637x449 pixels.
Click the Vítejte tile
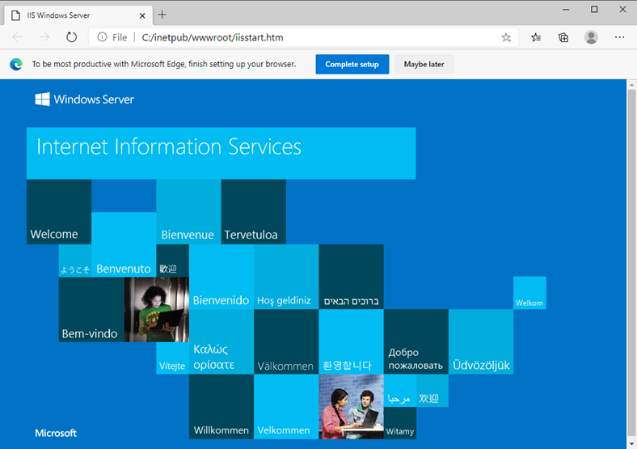pyautogui.click(x=173, y=358)
